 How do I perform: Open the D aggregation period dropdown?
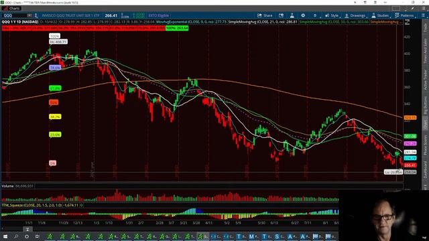[315, 15]
